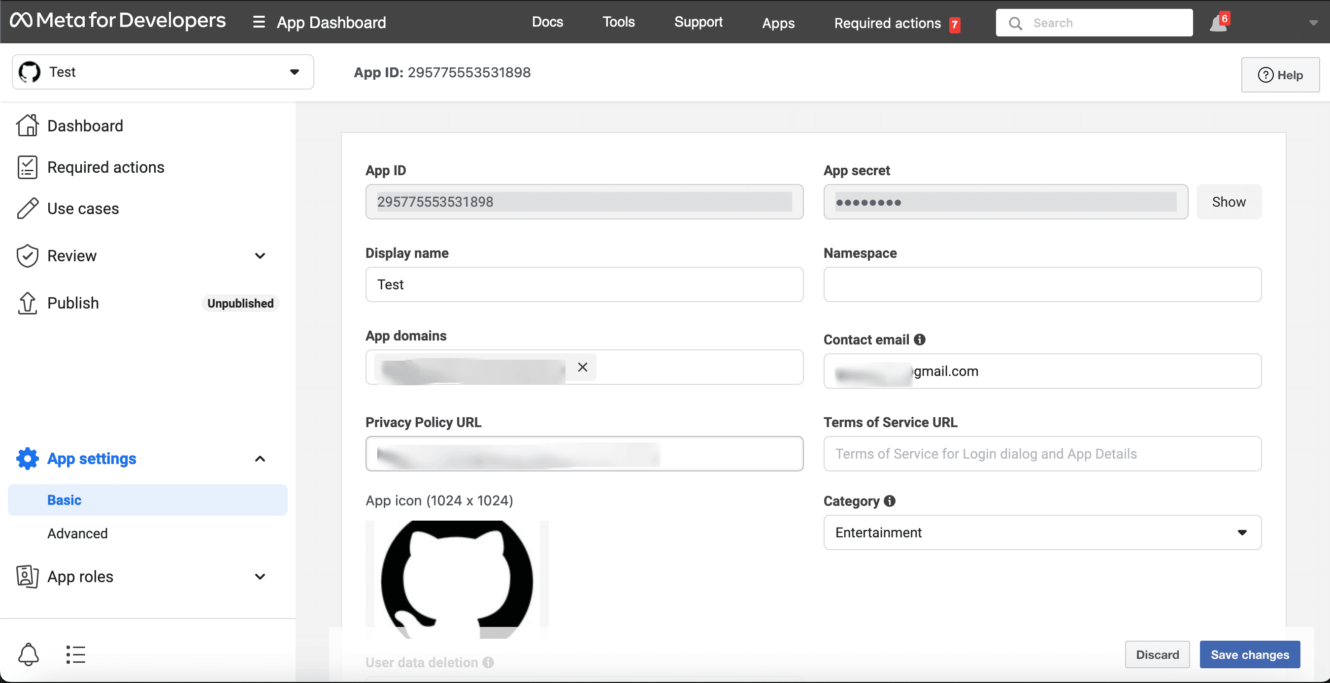The width and height of the screenshot is (1330, 683).
Task: Click the list icon at sidebar bottom
Action: click(x=75, y=654)
